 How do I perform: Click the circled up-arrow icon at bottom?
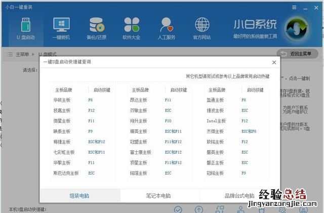tap(199, 209)
